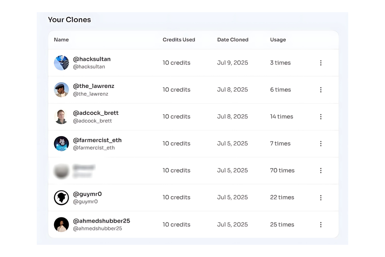Click the Date Cloned column header

[232, 40]
